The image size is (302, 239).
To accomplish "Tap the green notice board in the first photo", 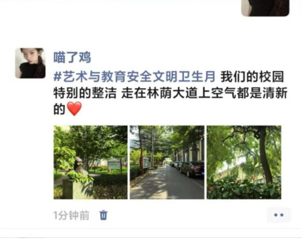I will 114,165.
